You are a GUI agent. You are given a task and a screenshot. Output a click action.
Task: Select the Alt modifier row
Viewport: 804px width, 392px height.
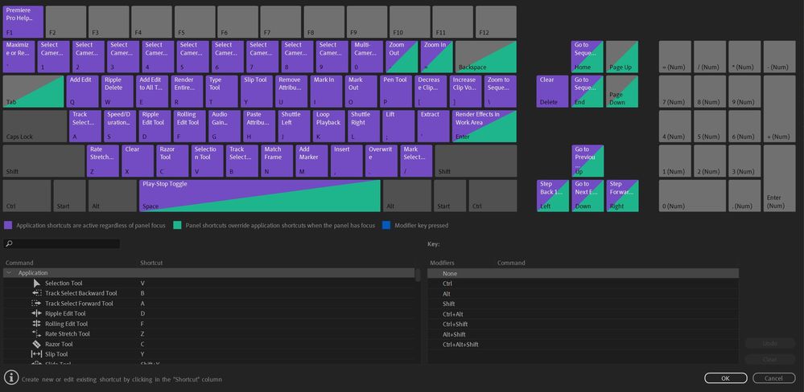[x=583, y=294]
